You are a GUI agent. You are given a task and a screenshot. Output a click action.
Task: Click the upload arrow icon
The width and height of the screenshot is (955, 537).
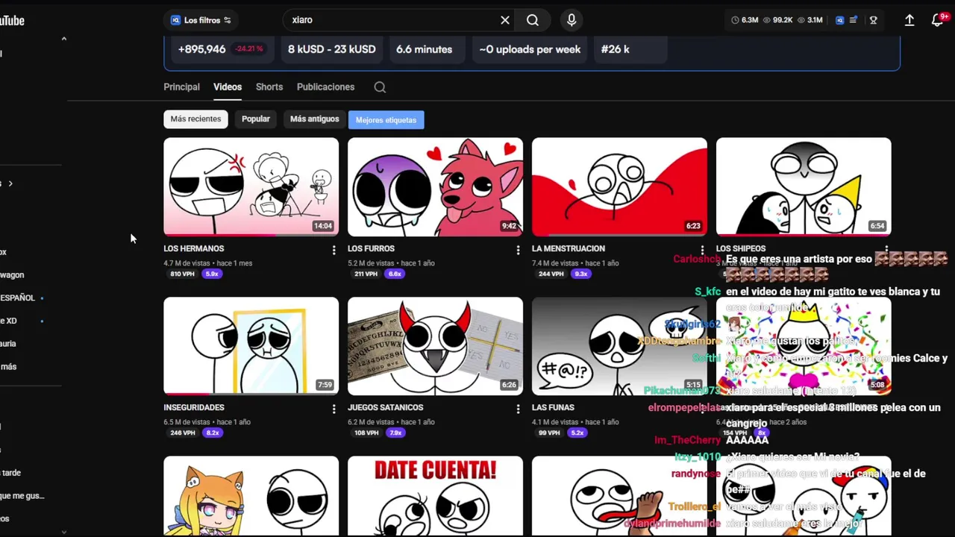click(x=909, y=20)
